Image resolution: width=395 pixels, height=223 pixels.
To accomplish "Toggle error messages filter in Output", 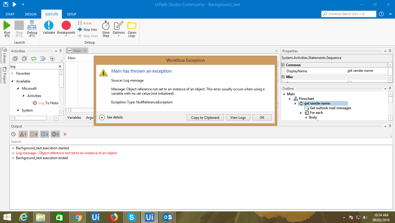I will tap(23, 134).
